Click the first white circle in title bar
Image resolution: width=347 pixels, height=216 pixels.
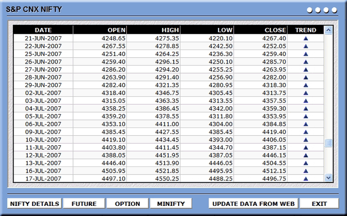tap(310, 10)
